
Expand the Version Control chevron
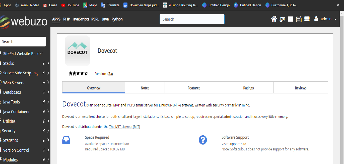click(48, 150)
